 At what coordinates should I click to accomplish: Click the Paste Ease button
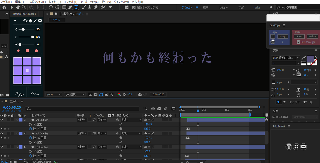(x=299, y=37)
